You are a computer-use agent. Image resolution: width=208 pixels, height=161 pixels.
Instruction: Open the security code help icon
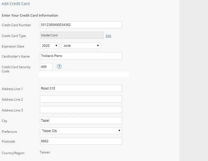pos(59,67)
